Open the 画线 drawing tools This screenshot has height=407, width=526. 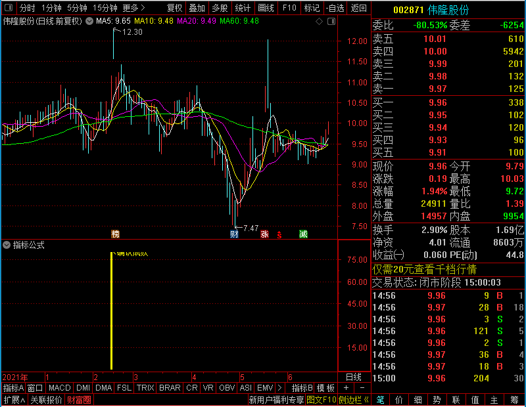click(266, 8)
